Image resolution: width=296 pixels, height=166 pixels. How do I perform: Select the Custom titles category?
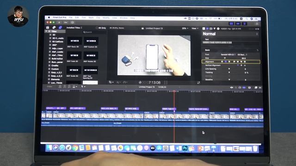[x=55, y=69]
